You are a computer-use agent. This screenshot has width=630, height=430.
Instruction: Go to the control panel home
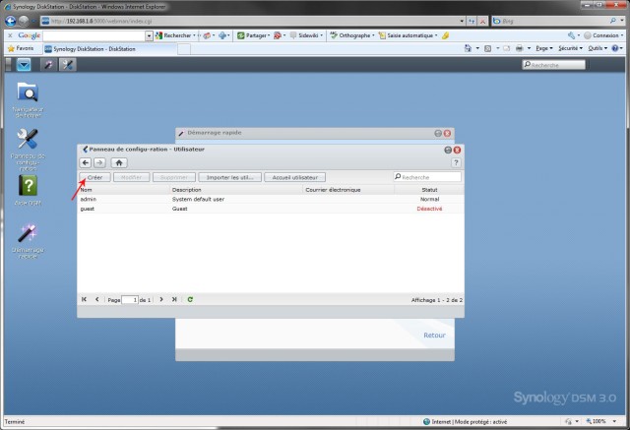(x=119, y=162)
